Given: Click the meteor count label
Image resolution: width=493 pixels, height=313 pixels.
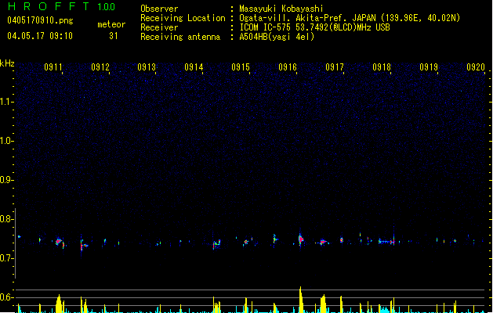Looking at the screenshot, I should 111,24.
